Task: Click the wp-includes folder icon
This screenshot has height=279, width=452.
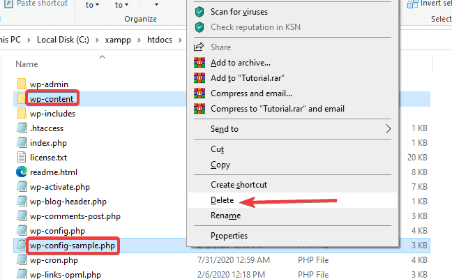Action: coord(22,113)
